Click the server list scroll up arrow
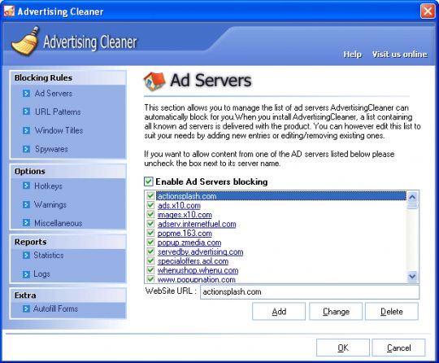The image size is (439, 363). click(x=412, y=197)
